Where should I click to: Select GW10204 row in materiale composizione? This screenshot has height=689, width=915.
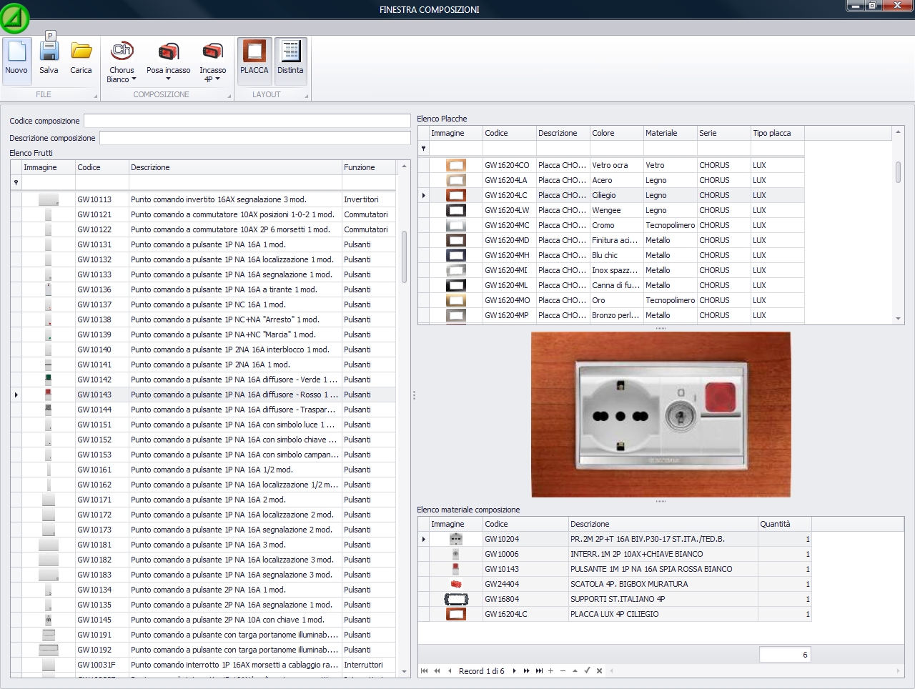tap(615, 539)
